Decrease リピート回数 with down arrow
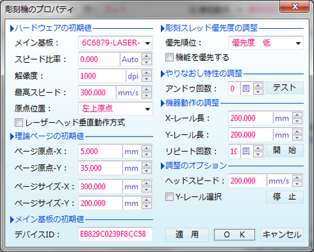The image size is (314, 252). click(x=258, y=154)
